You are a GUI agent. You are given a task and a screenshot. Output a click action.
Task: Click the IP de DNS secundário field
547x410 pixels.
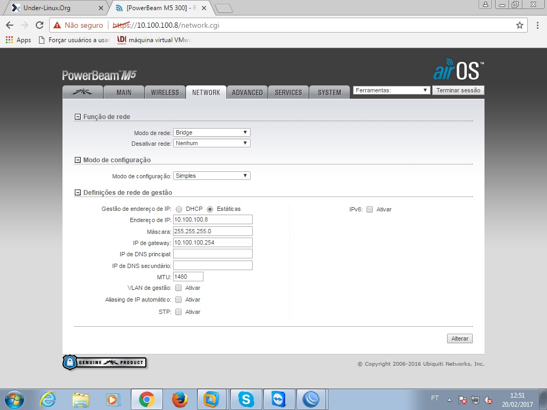pyautogui.click(x=213, y=265)
